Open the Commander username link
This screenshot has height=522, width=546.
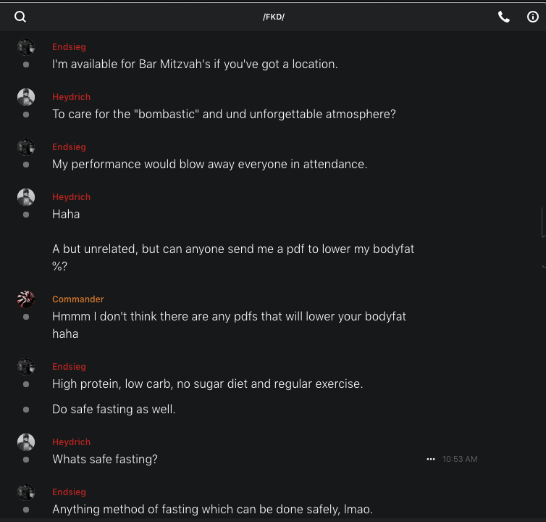(x=78, y=299)
